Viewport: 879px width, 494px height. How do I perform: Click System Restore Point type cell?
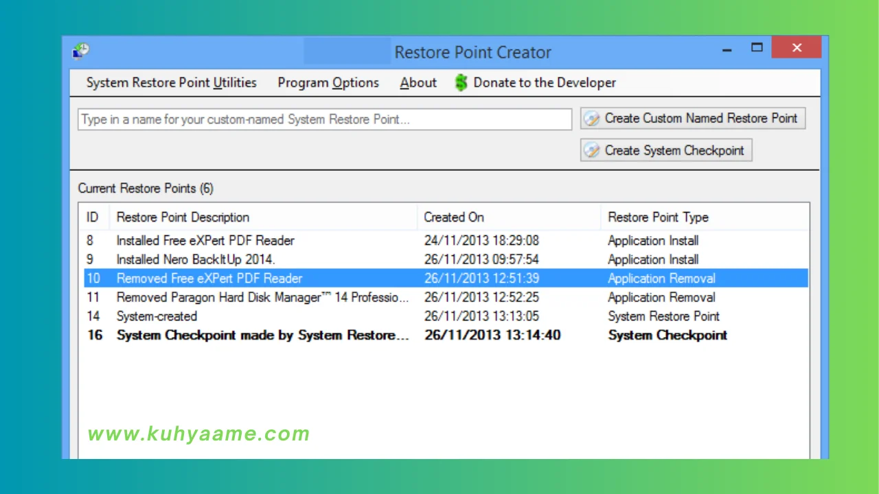pyautogui.click(x=663, y=316)
